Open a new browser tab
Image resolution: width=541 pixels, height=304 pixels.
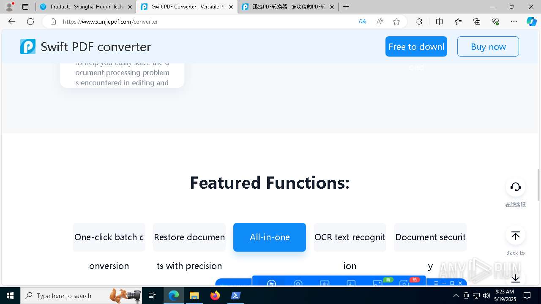pos(346,7)
